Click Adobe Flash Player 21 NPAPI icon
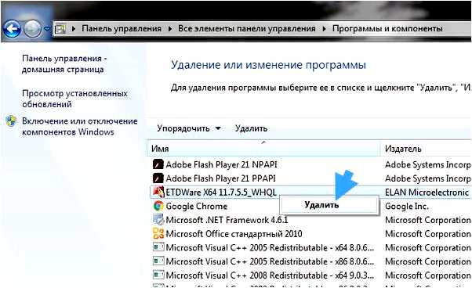 pyautogui.click(x=158, y=164)
